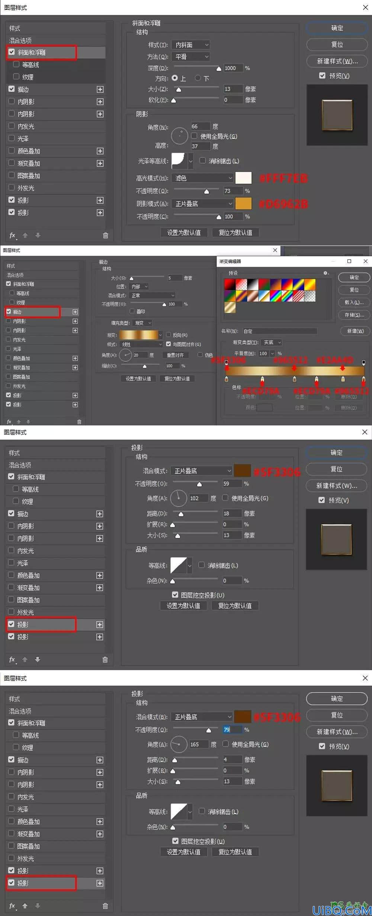Viewport: 372px width, 916px height.
Task: Click 新建样式 in the Bevel & Emboss dialog
Action: tap(337, 61)
